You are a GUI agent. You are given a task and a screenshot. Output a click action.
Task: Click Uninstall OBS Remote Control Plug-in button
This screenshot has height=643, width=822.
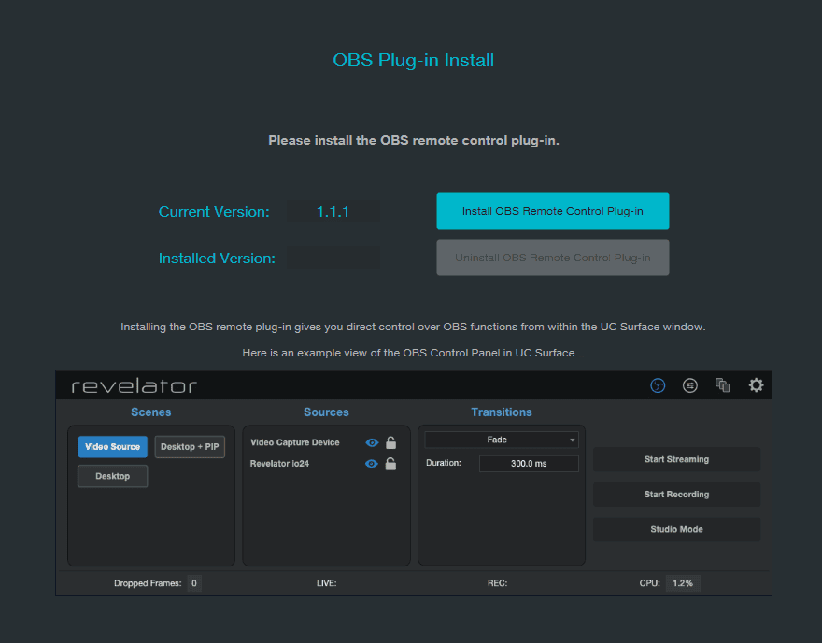click(x=553, y=258)
